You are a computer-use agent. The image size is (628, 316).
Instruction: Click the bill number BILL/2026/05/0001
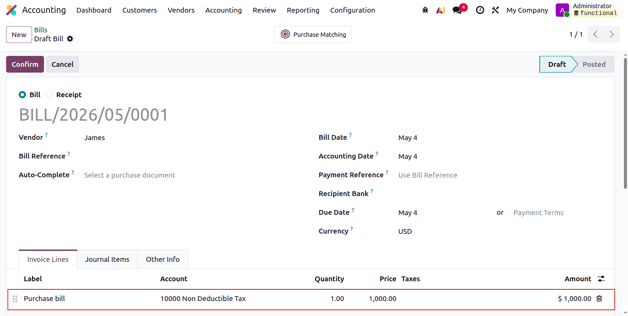point(93,115)
